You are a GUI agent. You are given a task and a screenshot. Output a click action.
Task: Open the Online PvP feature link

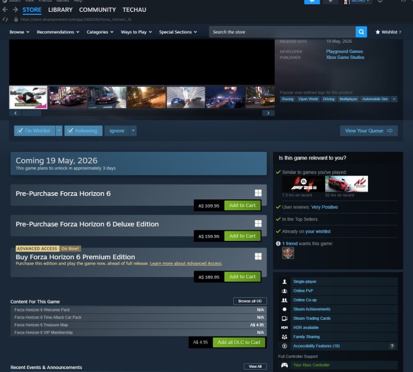[x=303, y=291]
